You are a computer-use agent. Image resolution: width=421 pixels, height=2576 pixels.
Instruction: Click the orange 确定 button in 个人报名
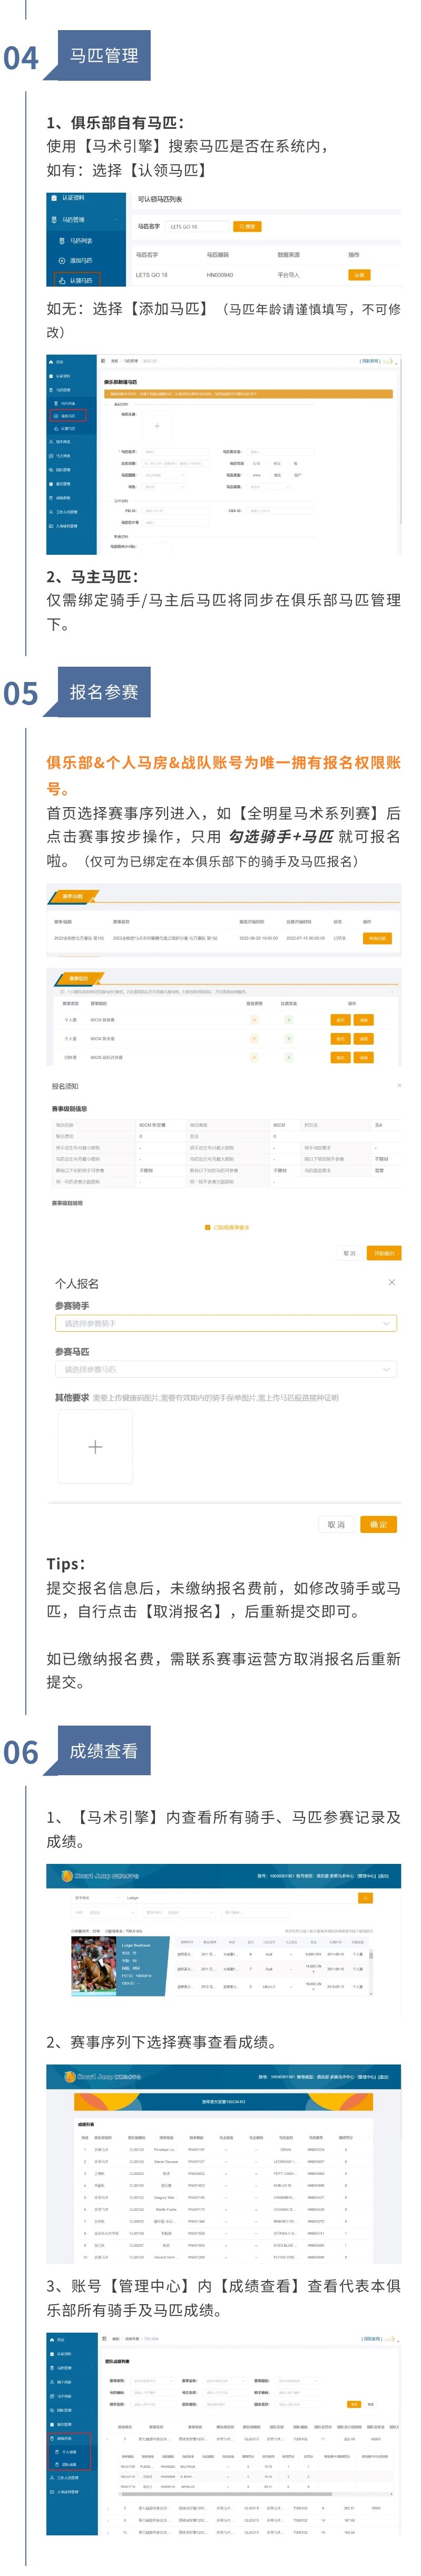[378, 1525]
